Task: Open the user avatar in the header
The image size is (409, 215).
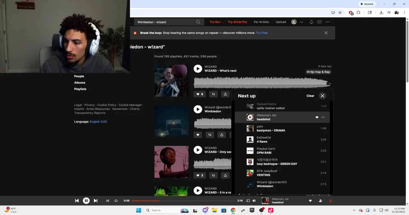Action: click(294, 22)
